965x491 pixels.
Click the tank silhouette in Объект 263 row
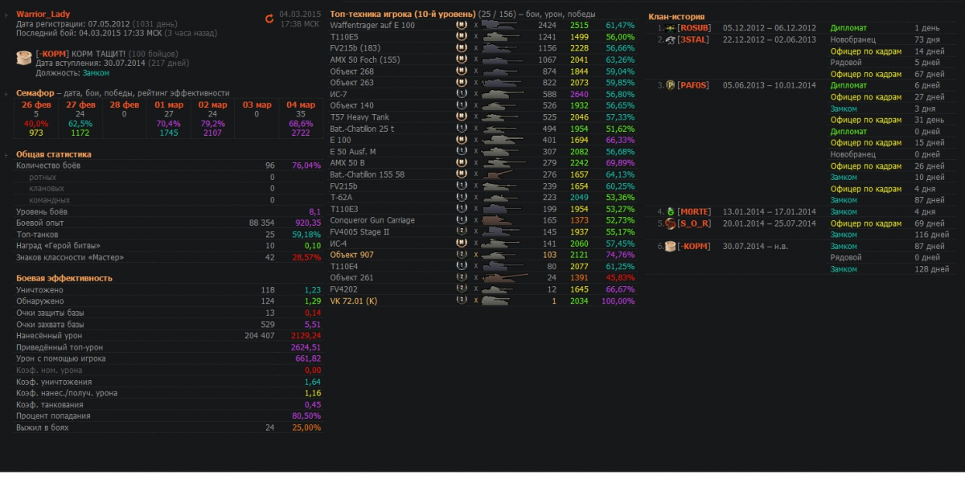pos(500,82)
